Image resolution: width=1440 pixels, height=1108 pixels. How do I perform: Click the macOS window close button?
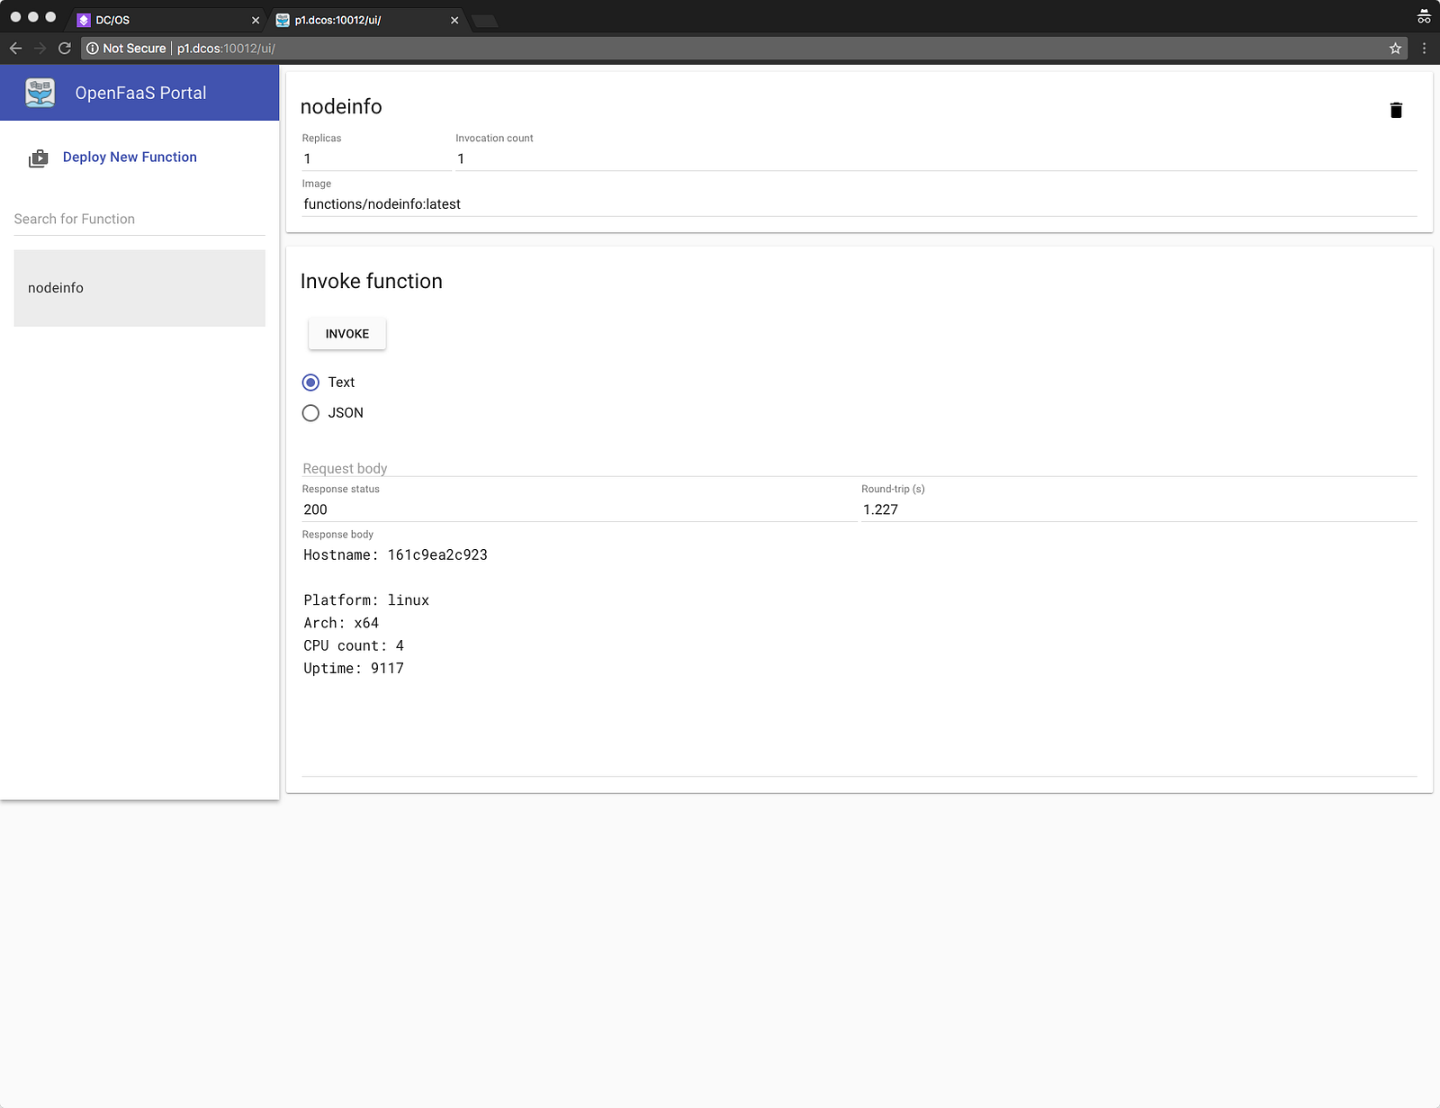pyautogui.click(x=15, y=17)
